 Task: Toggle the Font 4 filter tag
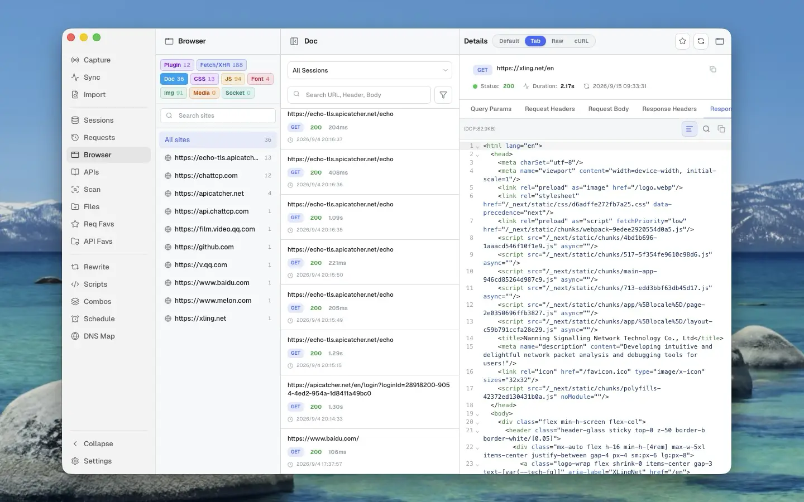[260, 79]
